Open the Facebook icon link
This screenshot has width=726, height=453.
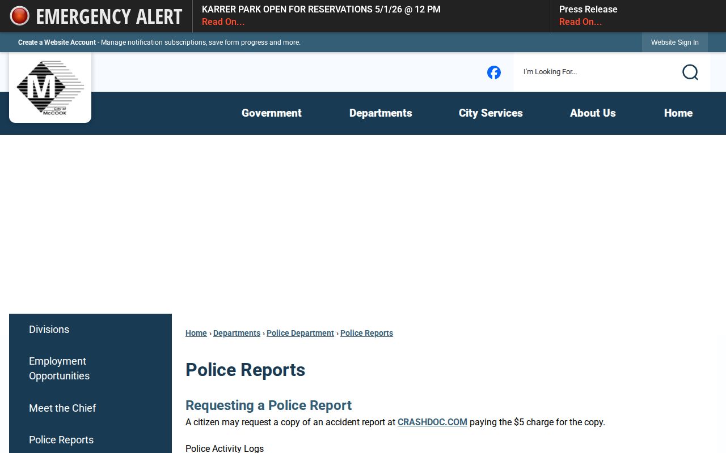click(x=494, y=72)
